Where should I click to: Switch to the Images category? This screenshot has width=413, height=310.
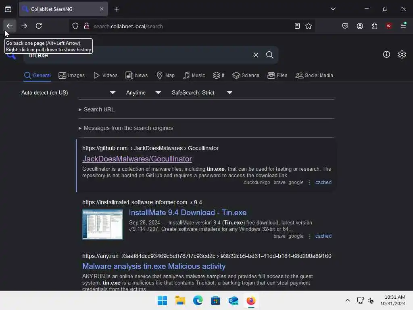tap(72, 75)
